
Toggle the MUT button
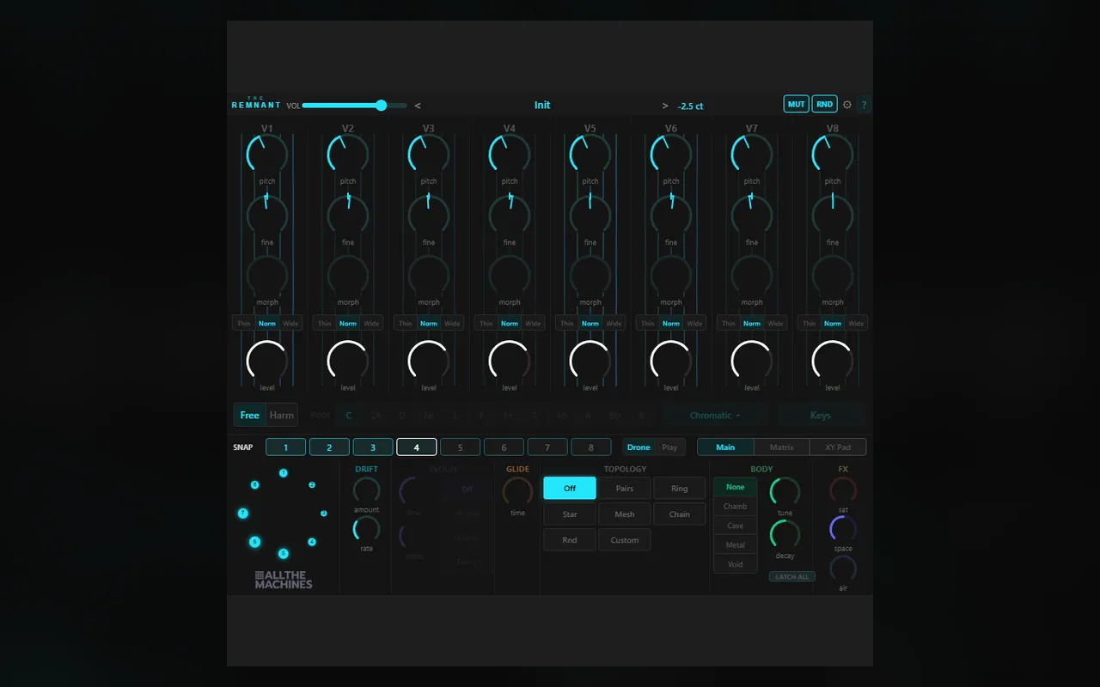(x=797, y=105)
